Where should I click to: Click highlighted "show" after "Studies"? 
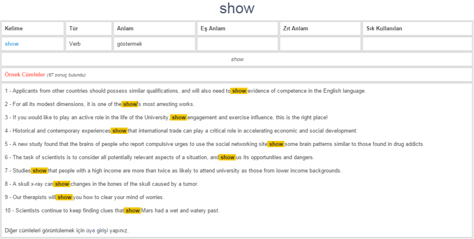point(39,171)
